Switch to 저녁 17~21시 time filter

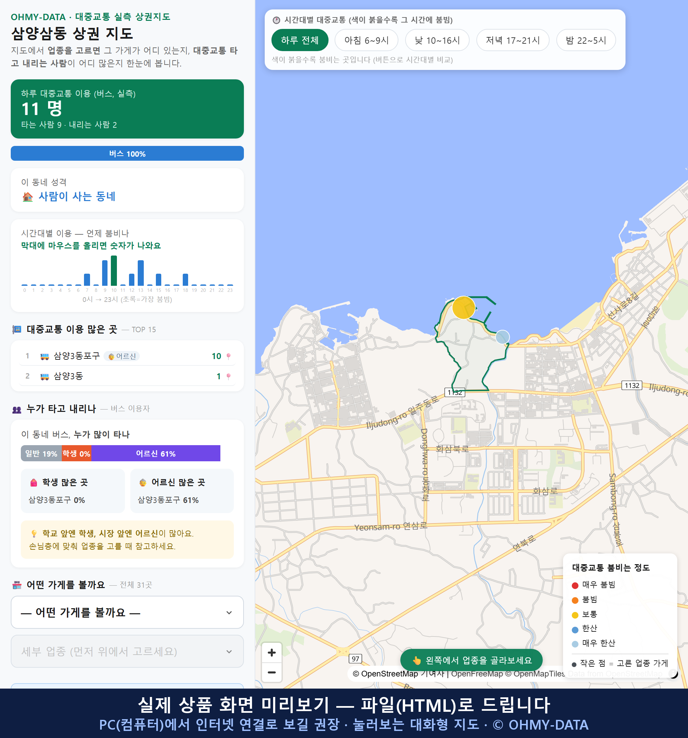513,40
